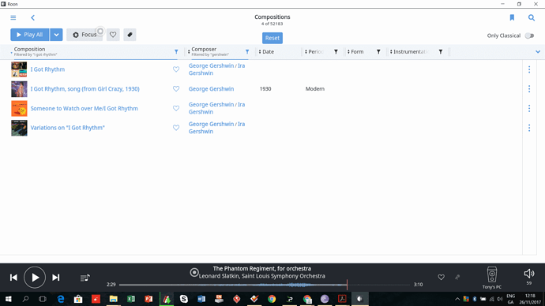Open the play queue icon

tap(85, 278)
